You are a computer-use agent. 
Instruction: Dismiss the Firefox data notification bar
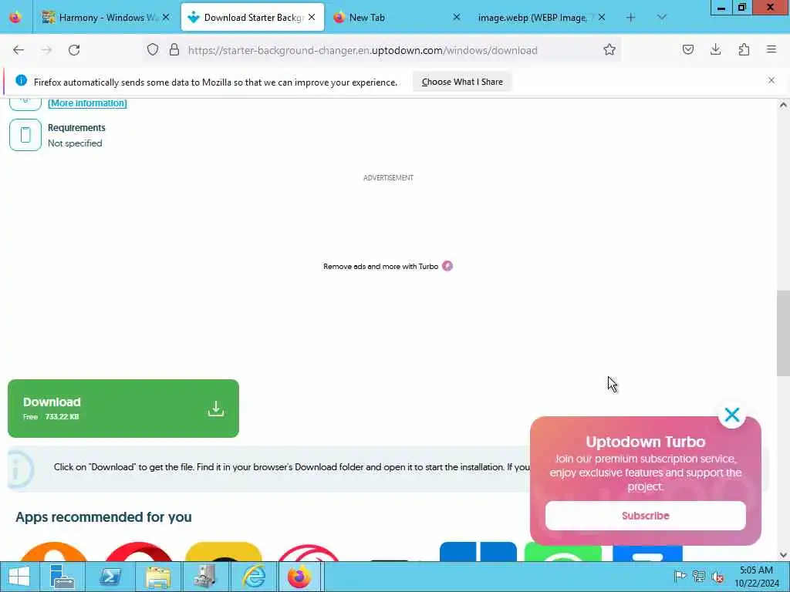pos(771,80)
